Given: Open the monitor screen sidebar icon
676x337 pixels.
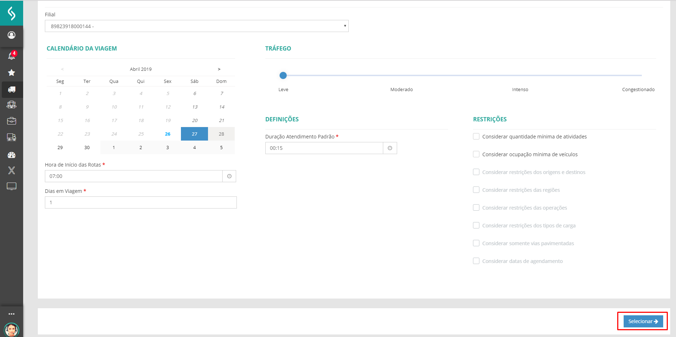Looking at the screenshot, I should [x=11, y=186].
